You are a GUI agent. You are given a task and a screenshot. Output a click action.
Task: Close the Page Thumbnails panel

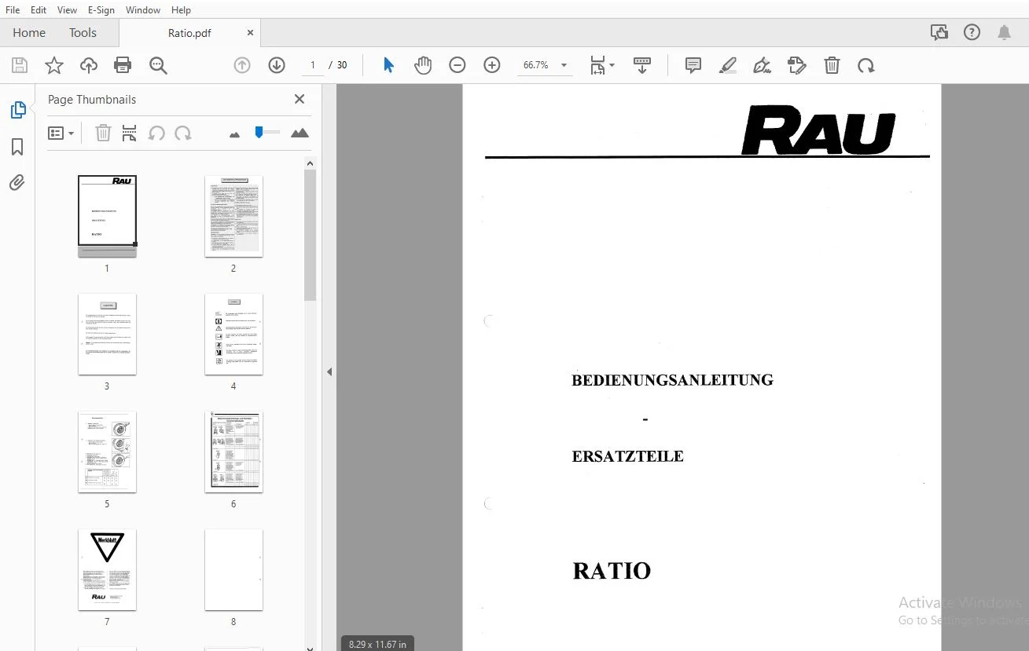(x=300, y=99)
